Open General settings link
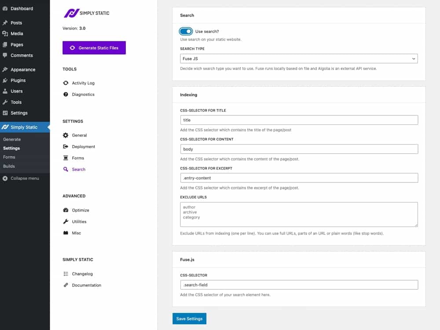The width and height of the screenshot is (440, 330). (79, 135)
